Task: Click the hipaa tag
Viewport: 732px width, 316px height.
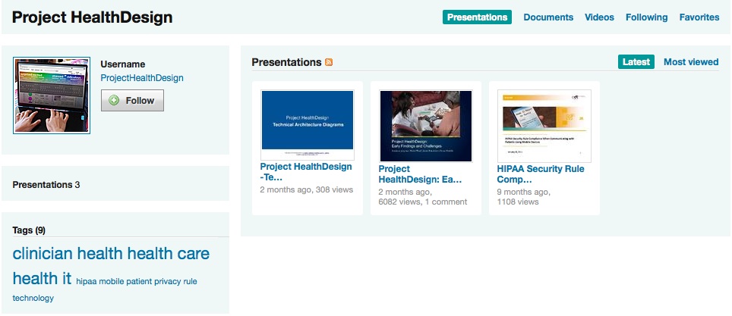Action: 86,281
